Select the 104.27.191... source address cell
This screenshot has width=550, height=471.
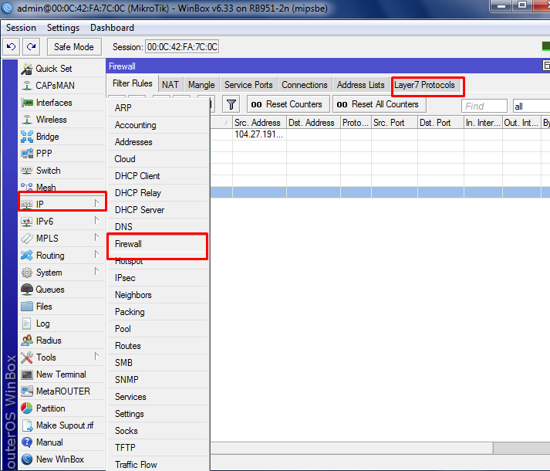[259, 134]
